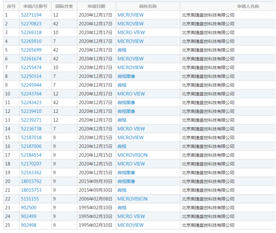Click 微视图像 trademark name in row 8
The width and height of the screenshot is (276, 233).
[126, 77]
